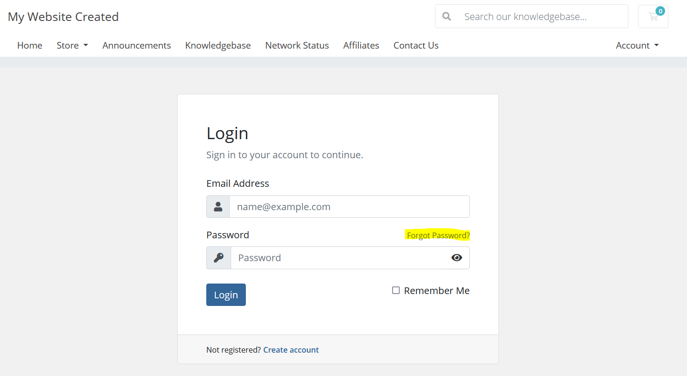Go to the Home page

tap(30, 45)
